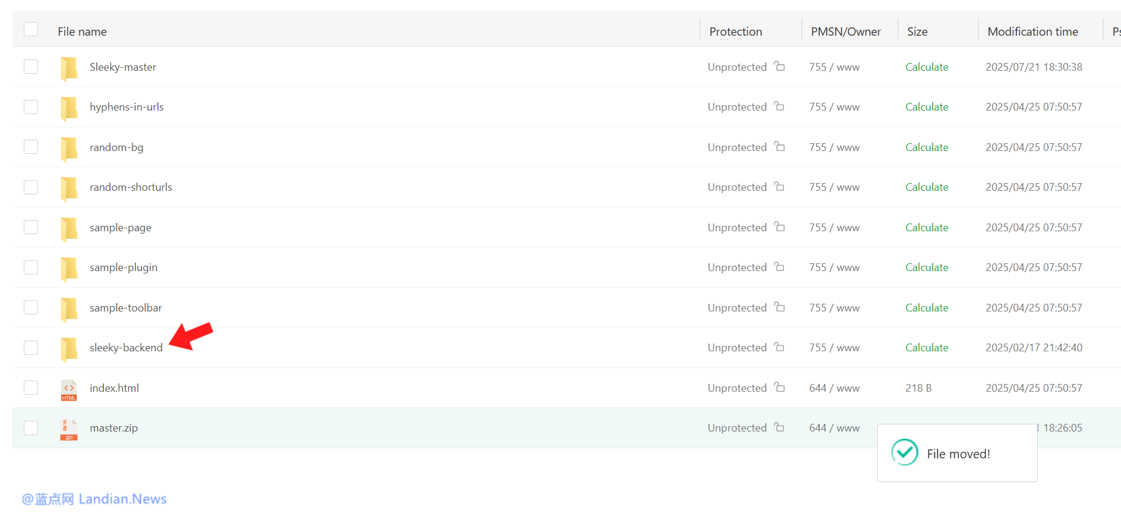1121x532 pixels.
Task: Click the index.html file icon
Action: 69,389
